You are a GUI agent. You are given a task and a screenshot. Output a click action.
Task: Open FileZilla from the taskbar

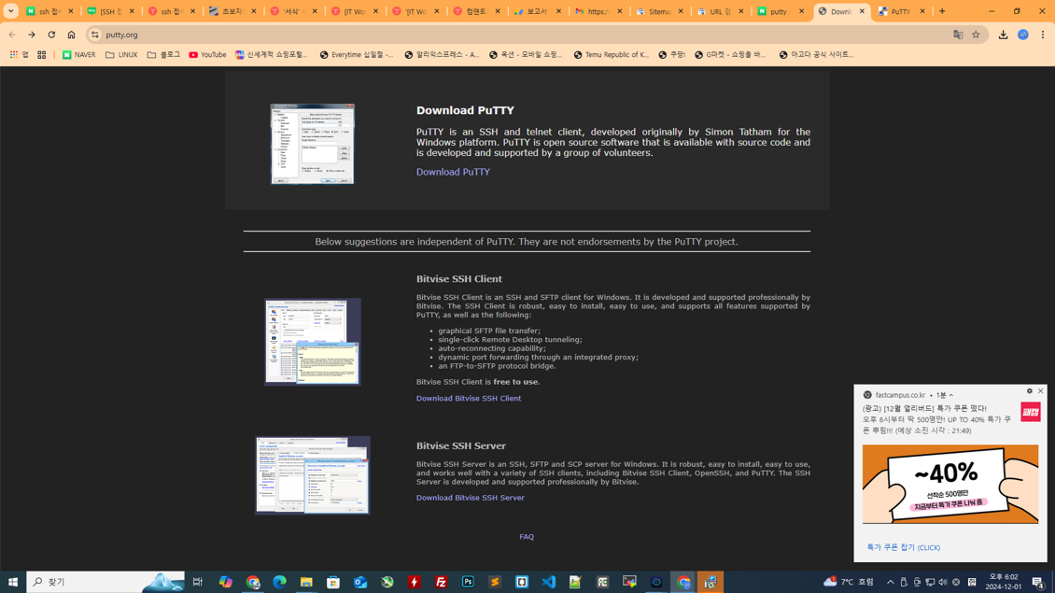pyautogui.click(x=441, y=582)
